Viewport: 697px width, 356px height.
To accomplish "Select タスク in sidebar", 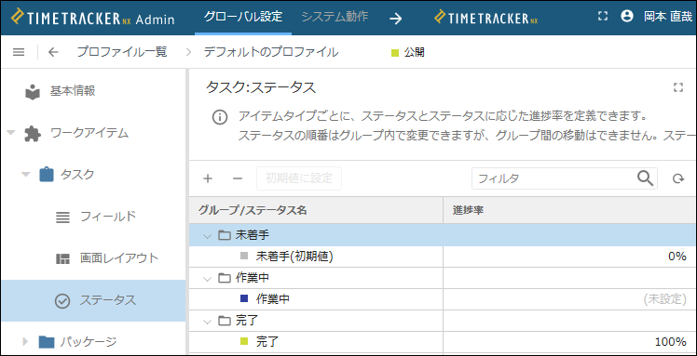I will [77, 174].
